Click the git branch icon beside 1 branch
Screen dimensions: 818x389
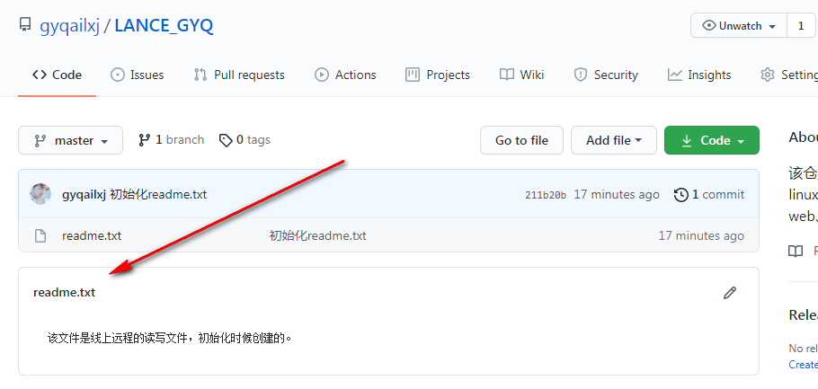(x=145, y=140)
